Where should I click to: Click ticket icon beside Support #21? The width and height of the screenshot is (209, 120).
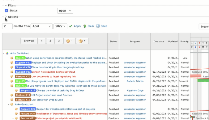point(12,63)
